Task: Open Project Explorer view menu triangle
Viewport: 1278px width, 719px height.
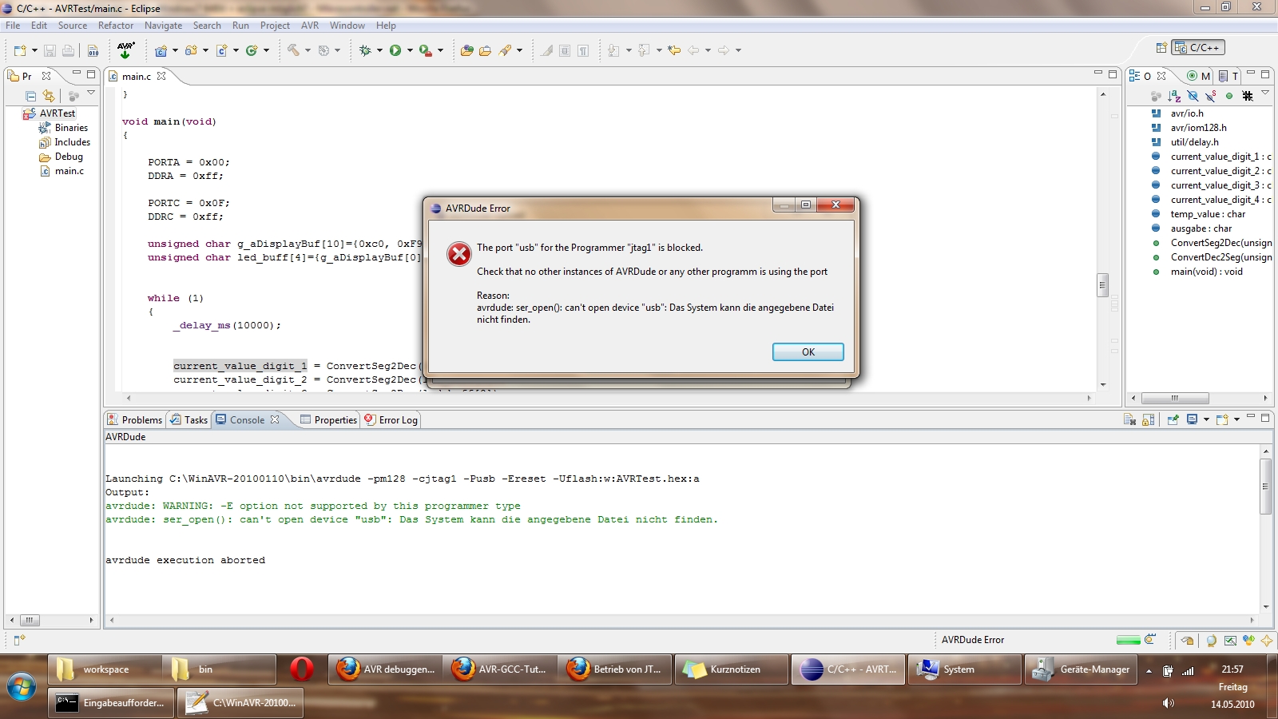Action: click(91, 93)
